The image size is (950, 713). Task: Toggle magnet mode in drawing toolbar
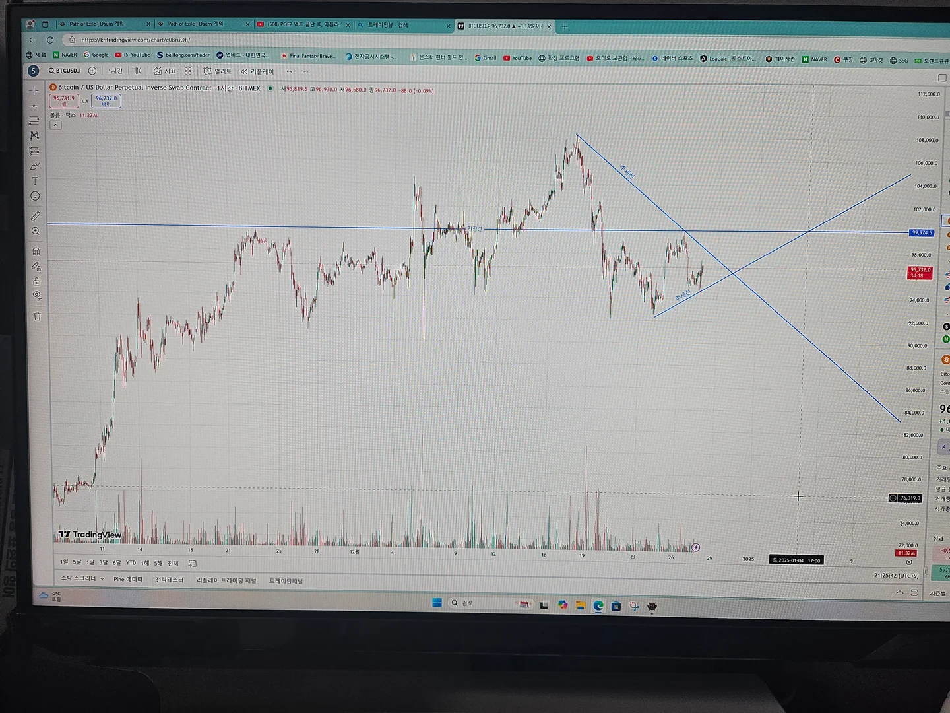pos(36,252)
